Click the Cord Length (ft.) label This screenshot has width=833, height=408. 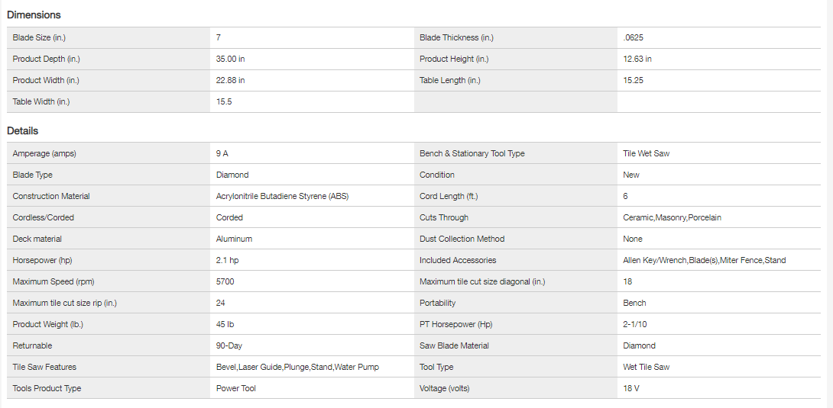point(449,196)
